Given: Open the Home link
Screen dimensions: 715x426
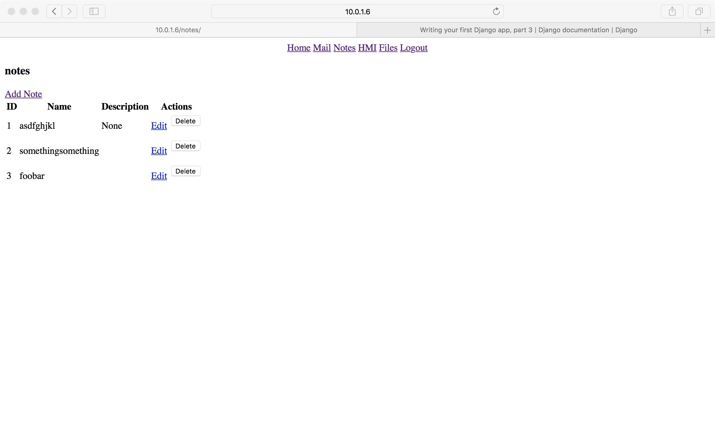Looking at the screenshot, I should tap(299, 48).
